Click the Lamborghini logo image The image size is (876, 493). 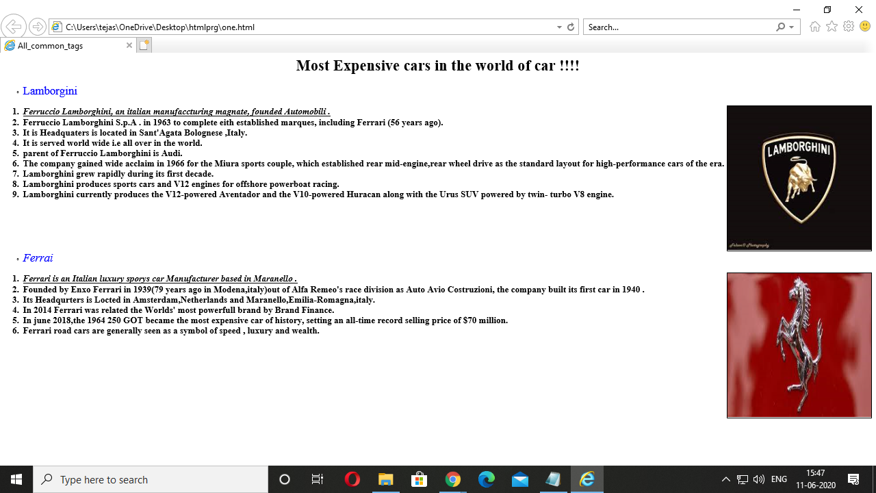[x=799, y=177]
